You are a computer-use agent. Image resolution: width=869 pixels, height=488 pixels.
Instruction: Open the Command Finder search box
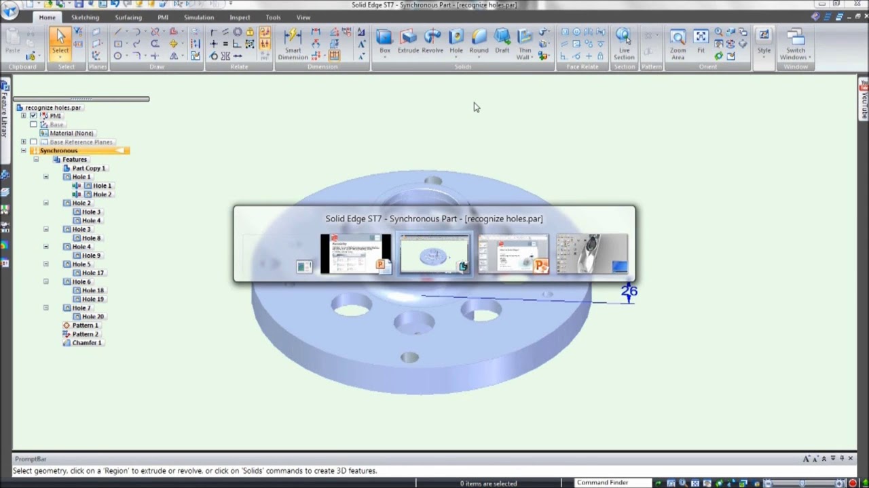(x=612, y=483)
